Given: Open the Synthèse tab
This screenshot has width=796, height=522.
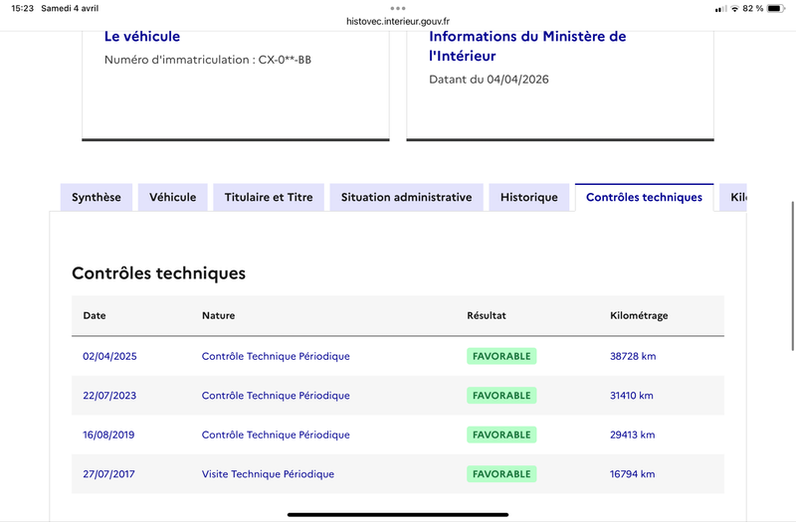Looking at the screenshot, I should pyautogui.click(x=97, y=197).
